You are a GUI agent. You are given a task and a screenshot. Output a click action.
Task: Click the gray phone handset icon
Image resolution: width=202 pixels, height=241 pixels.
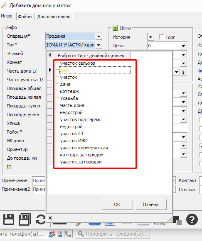pos(68,234)
